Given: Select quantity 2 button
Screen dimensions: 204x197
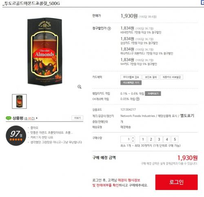Looking at the screenshot, I should [151, 139].
